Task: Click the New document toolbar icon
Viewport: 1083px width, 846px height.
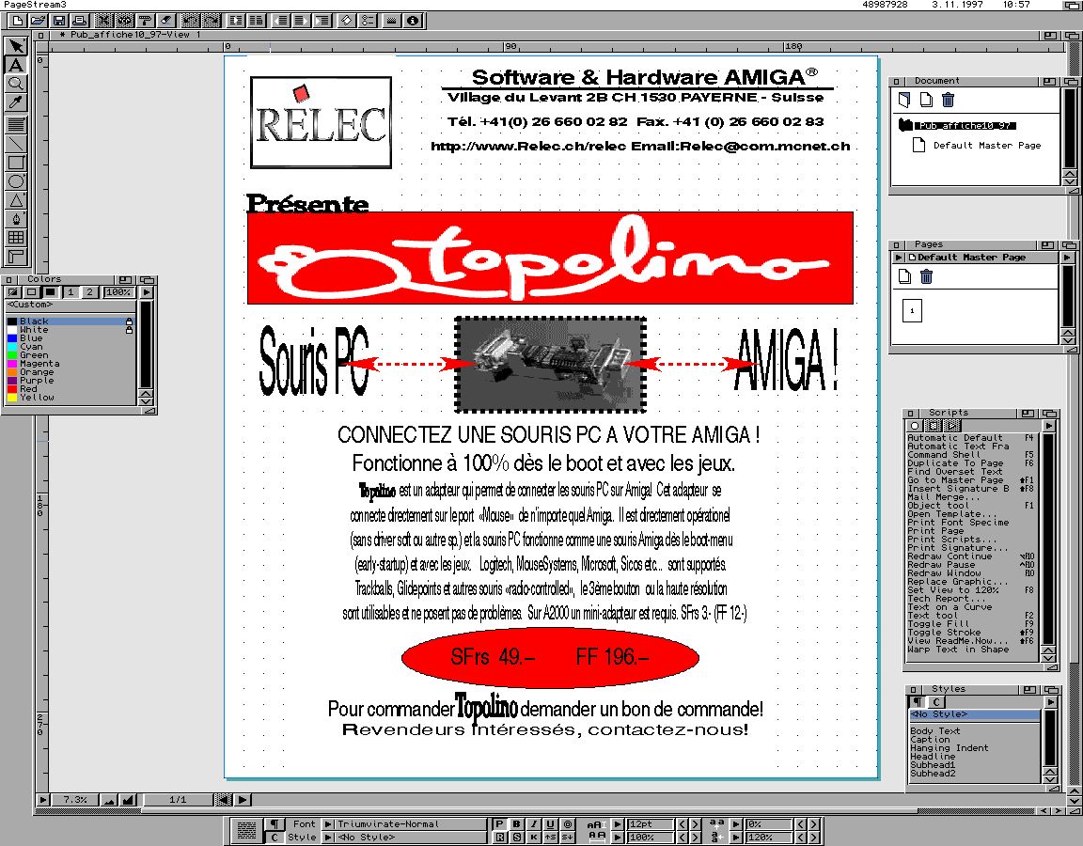Action: pos(18,21)
